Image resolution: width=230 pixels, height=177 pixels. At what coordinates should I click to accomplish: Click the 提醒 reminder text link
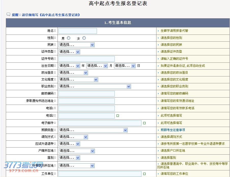[x=46, y=15]
